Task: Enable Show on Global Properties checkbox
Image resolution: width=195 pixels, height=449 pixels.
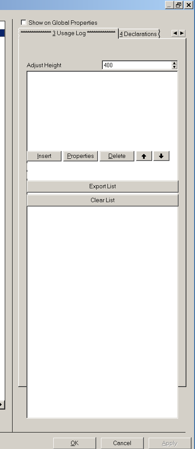Action: tap(24, 22)
